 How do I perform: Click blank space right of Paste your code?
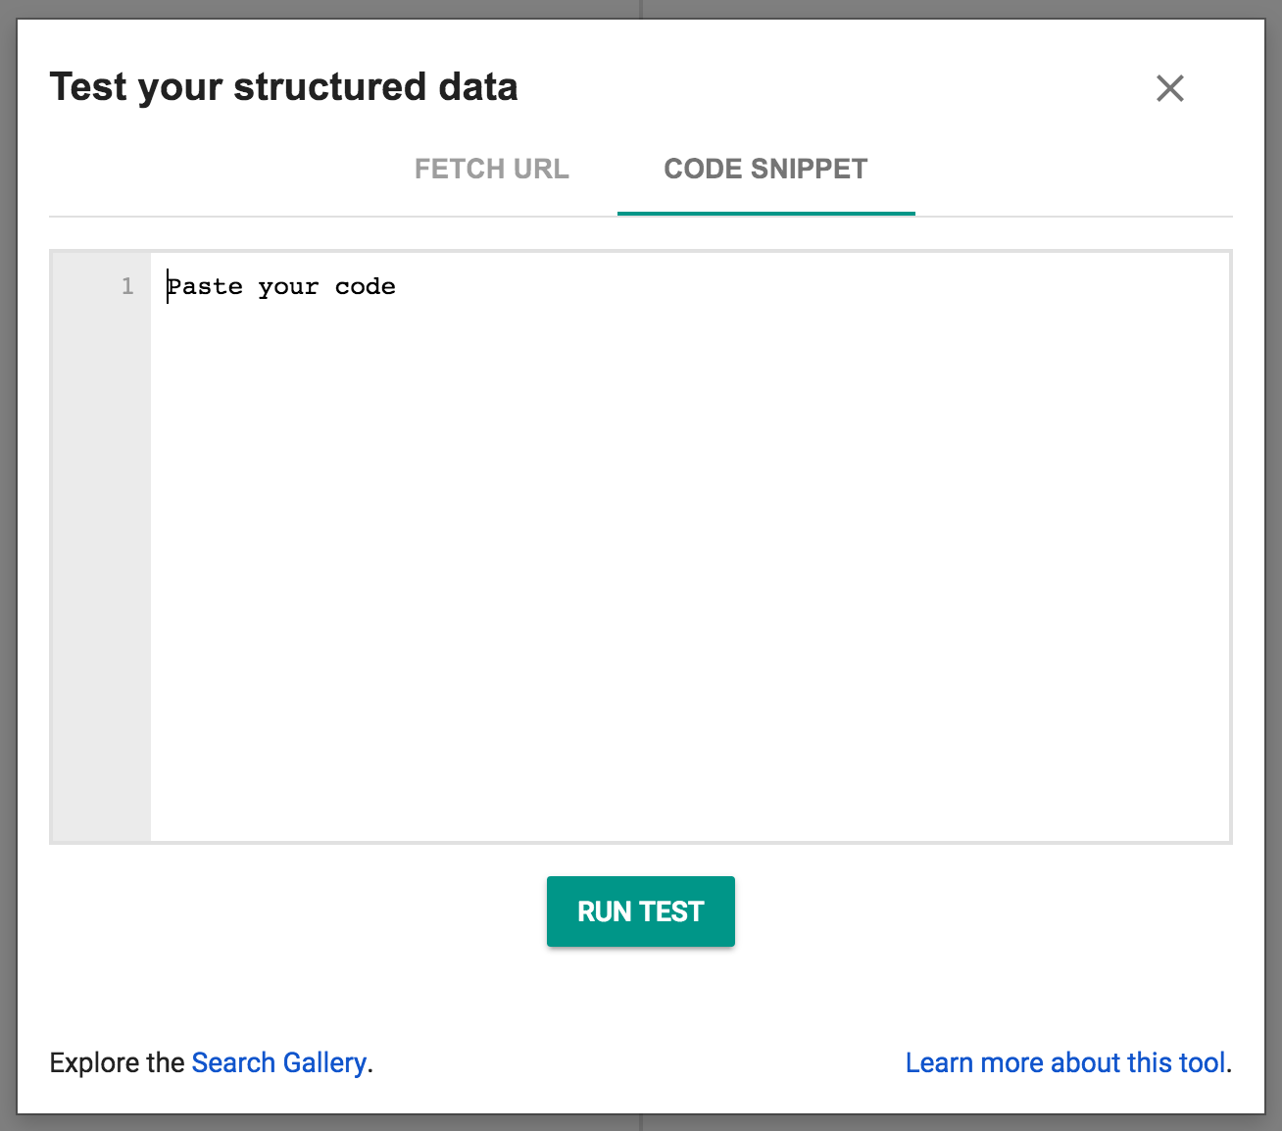click(x=784, y=286)
